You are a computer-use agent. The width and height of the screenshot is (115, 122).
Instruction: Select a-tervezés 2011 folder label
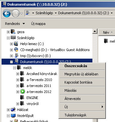39,86
